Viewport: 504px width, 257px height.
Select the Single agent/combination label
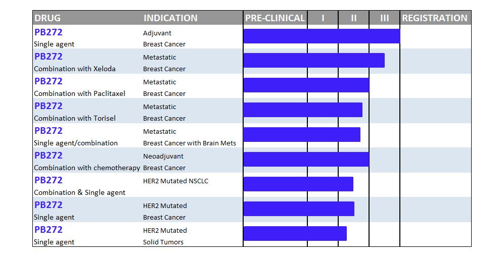tap(76, 143)
